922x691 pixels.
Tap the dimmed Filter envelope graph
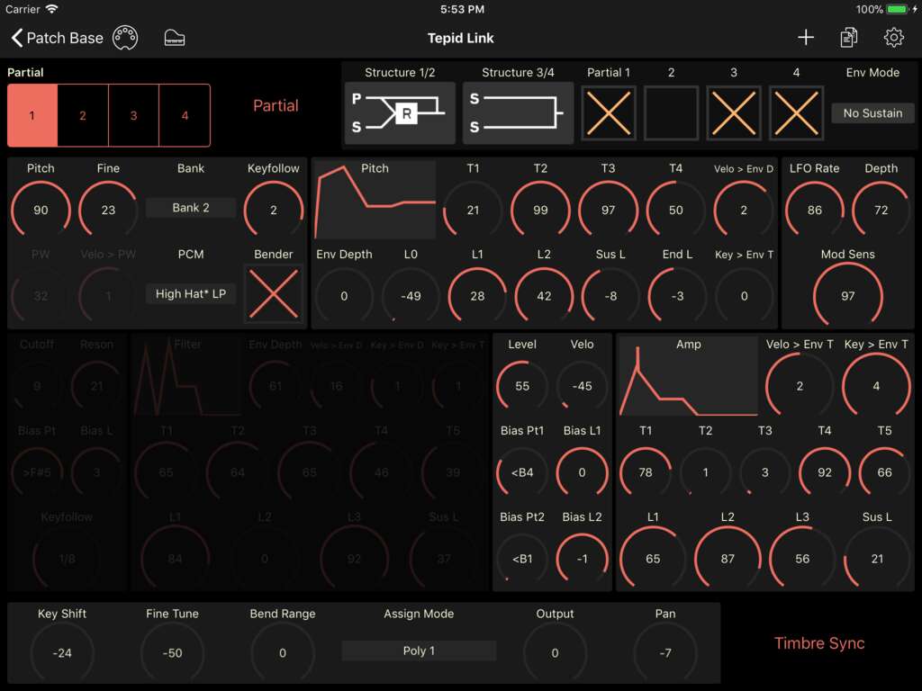[x=187, y=376]
